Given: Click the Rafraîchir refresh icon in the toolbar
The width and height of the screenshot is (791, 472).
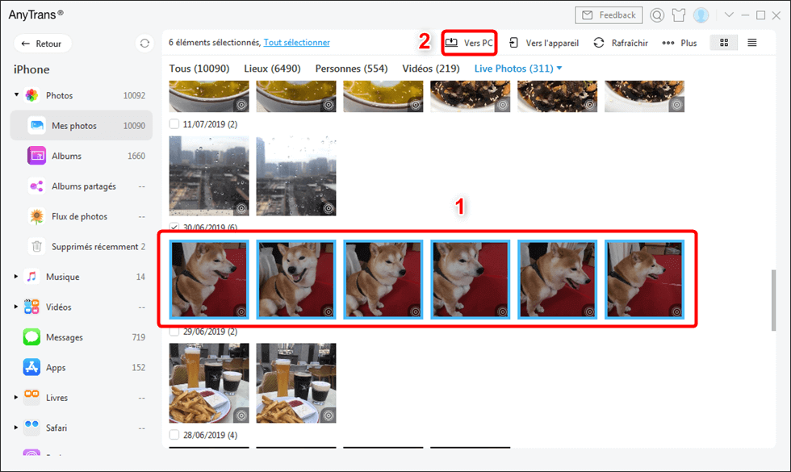Looking at the screenshot, I should [x=599, y=43].
